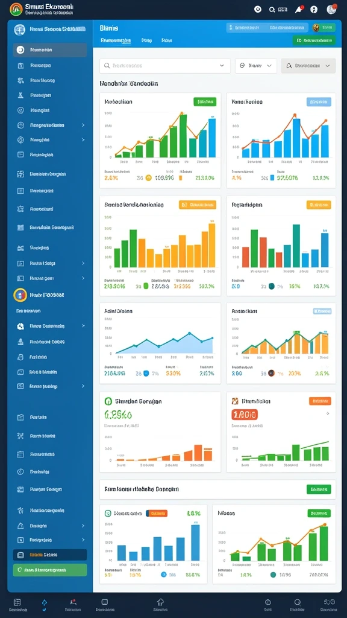Open the gray dropdown with the bell icon
Image resolution: width=347 pixels, height=618 pixels.
tap(308, 66)
